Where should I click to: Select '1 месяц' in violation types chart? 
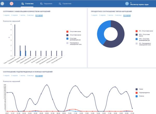click(110, 15)
